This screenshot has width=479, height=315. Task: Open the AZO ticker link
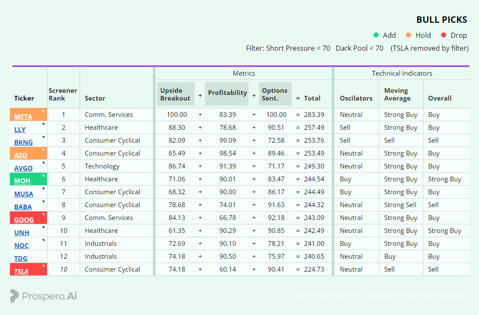pyautogui.click(x=21, y=155)
